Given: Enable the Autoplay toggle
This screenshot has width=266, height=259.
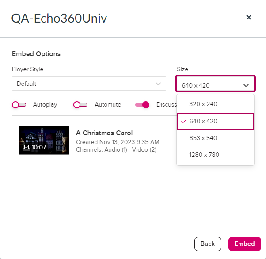Looking at the screenshot, I should (x=19, y=105).
